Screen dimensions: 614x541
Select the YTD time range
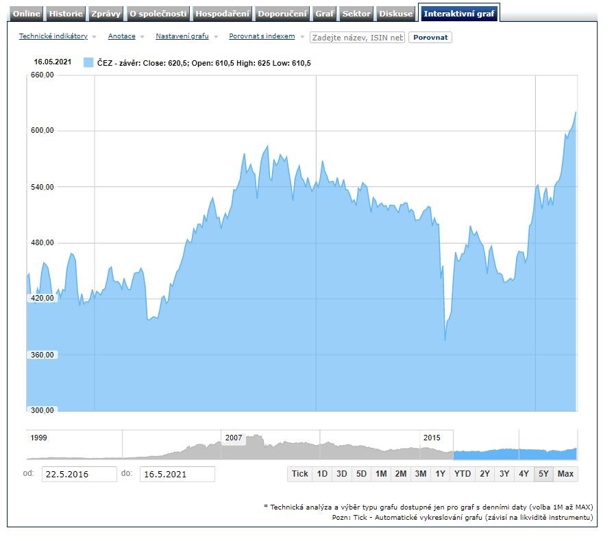coord(463,474)
